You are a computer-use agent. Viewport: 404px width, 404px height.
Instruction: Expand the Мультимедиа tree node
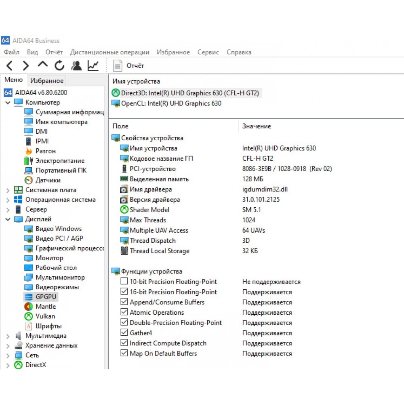point(8,336)
